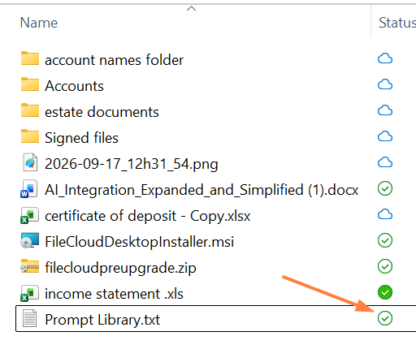Select the 'estate documents' folder name
This screenshot has height=349, width=416.
102,112
